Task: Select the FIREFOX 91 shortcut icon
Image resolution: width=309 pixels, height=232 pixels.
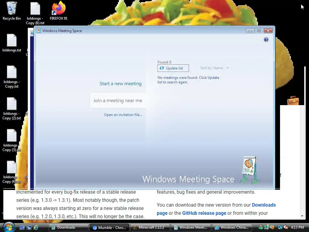Action: 59,11
